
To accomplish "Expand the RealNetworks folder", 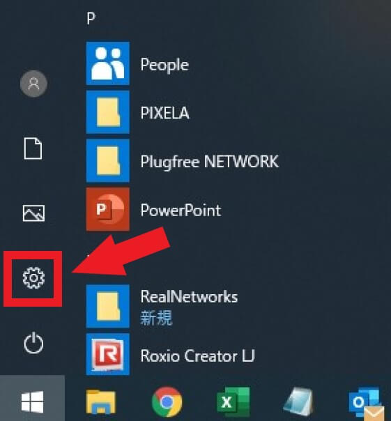I will coord(183,307).
